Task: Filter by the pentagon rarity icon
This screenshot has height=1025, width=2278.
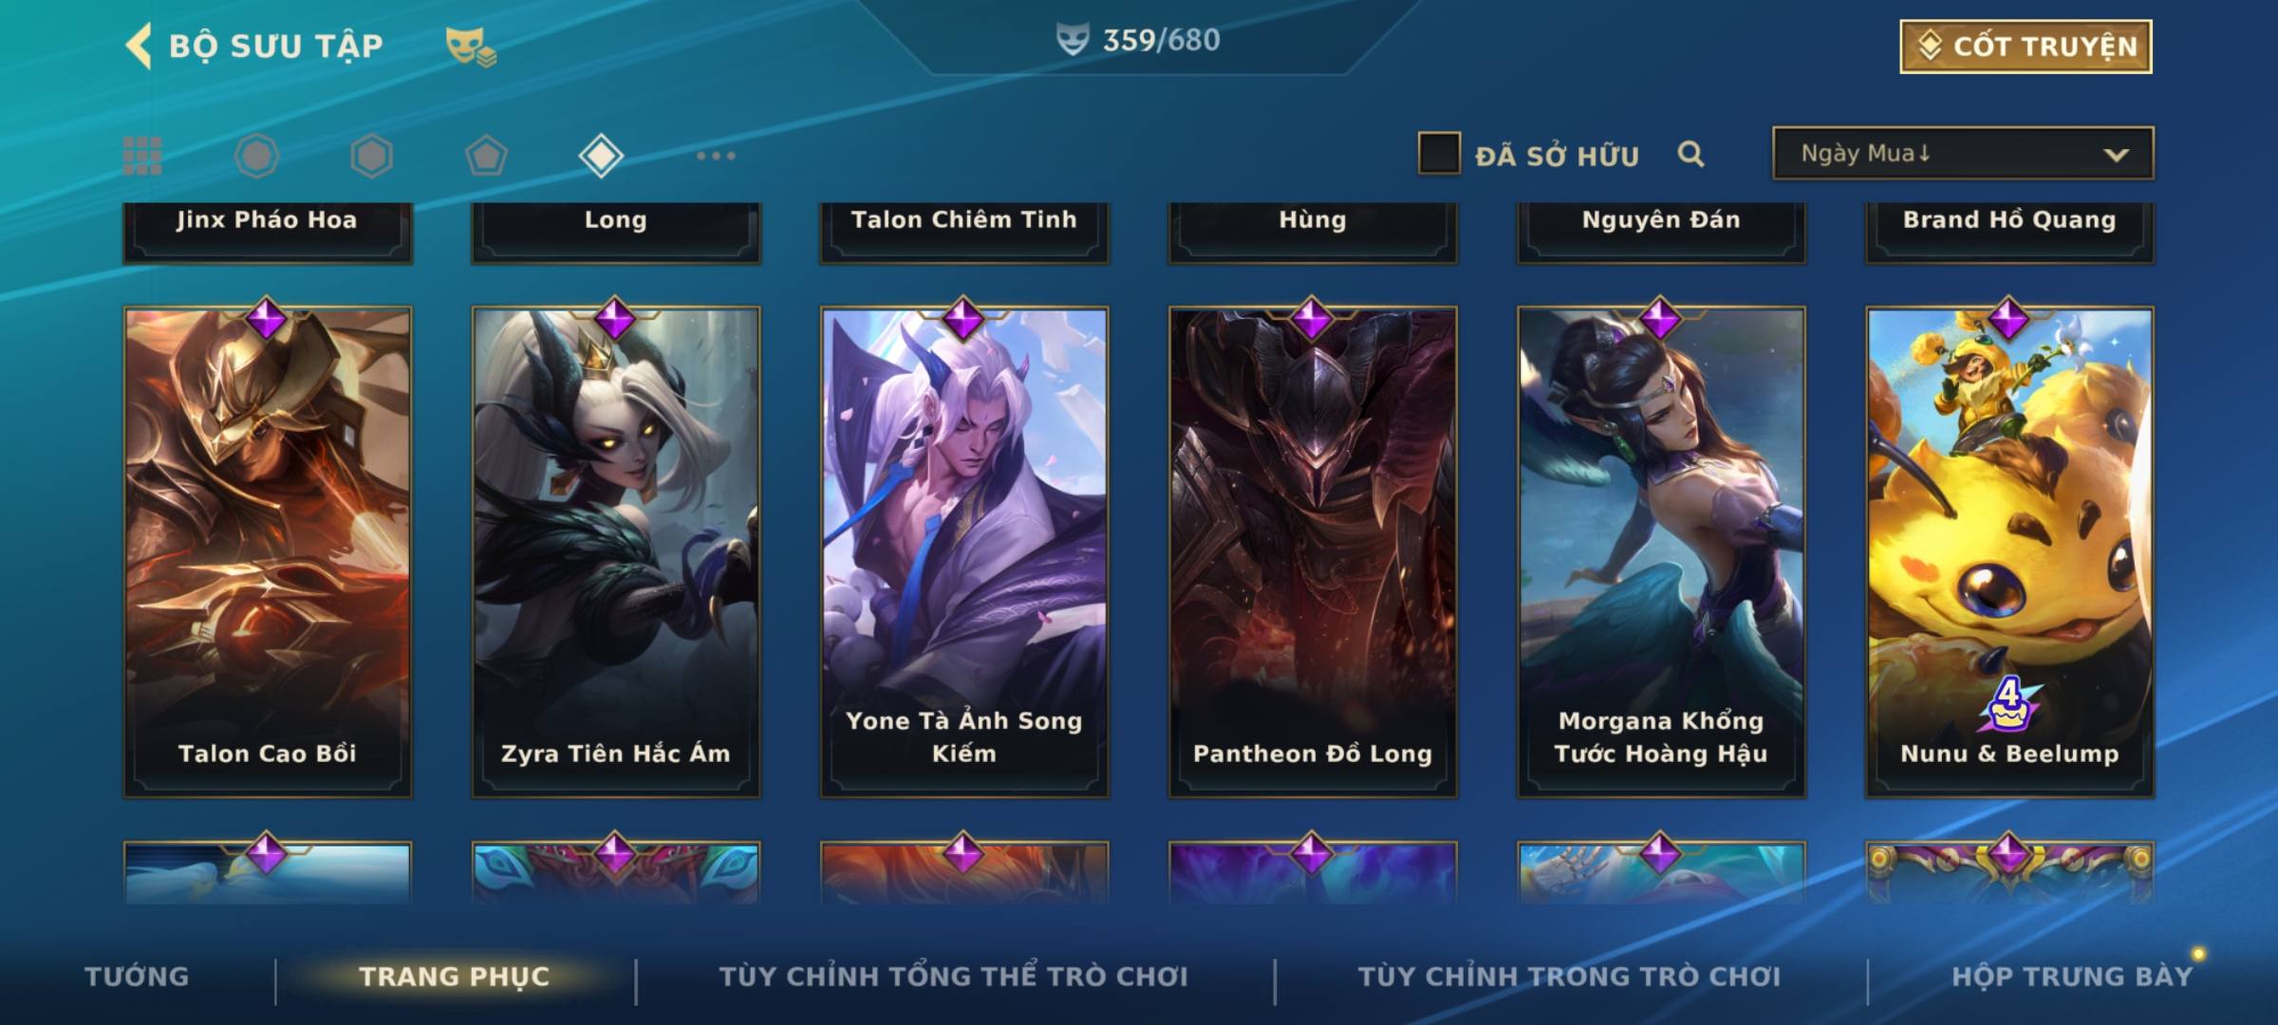Action: tap(486, 156)
